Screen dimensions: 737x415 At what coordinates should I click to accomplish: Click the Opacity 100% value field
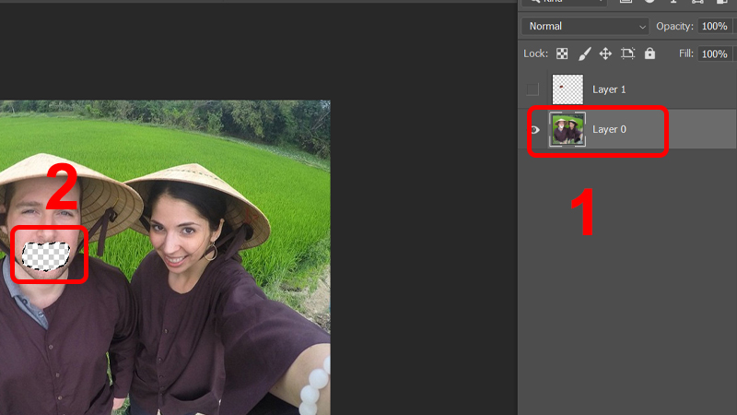coord(717,27)
